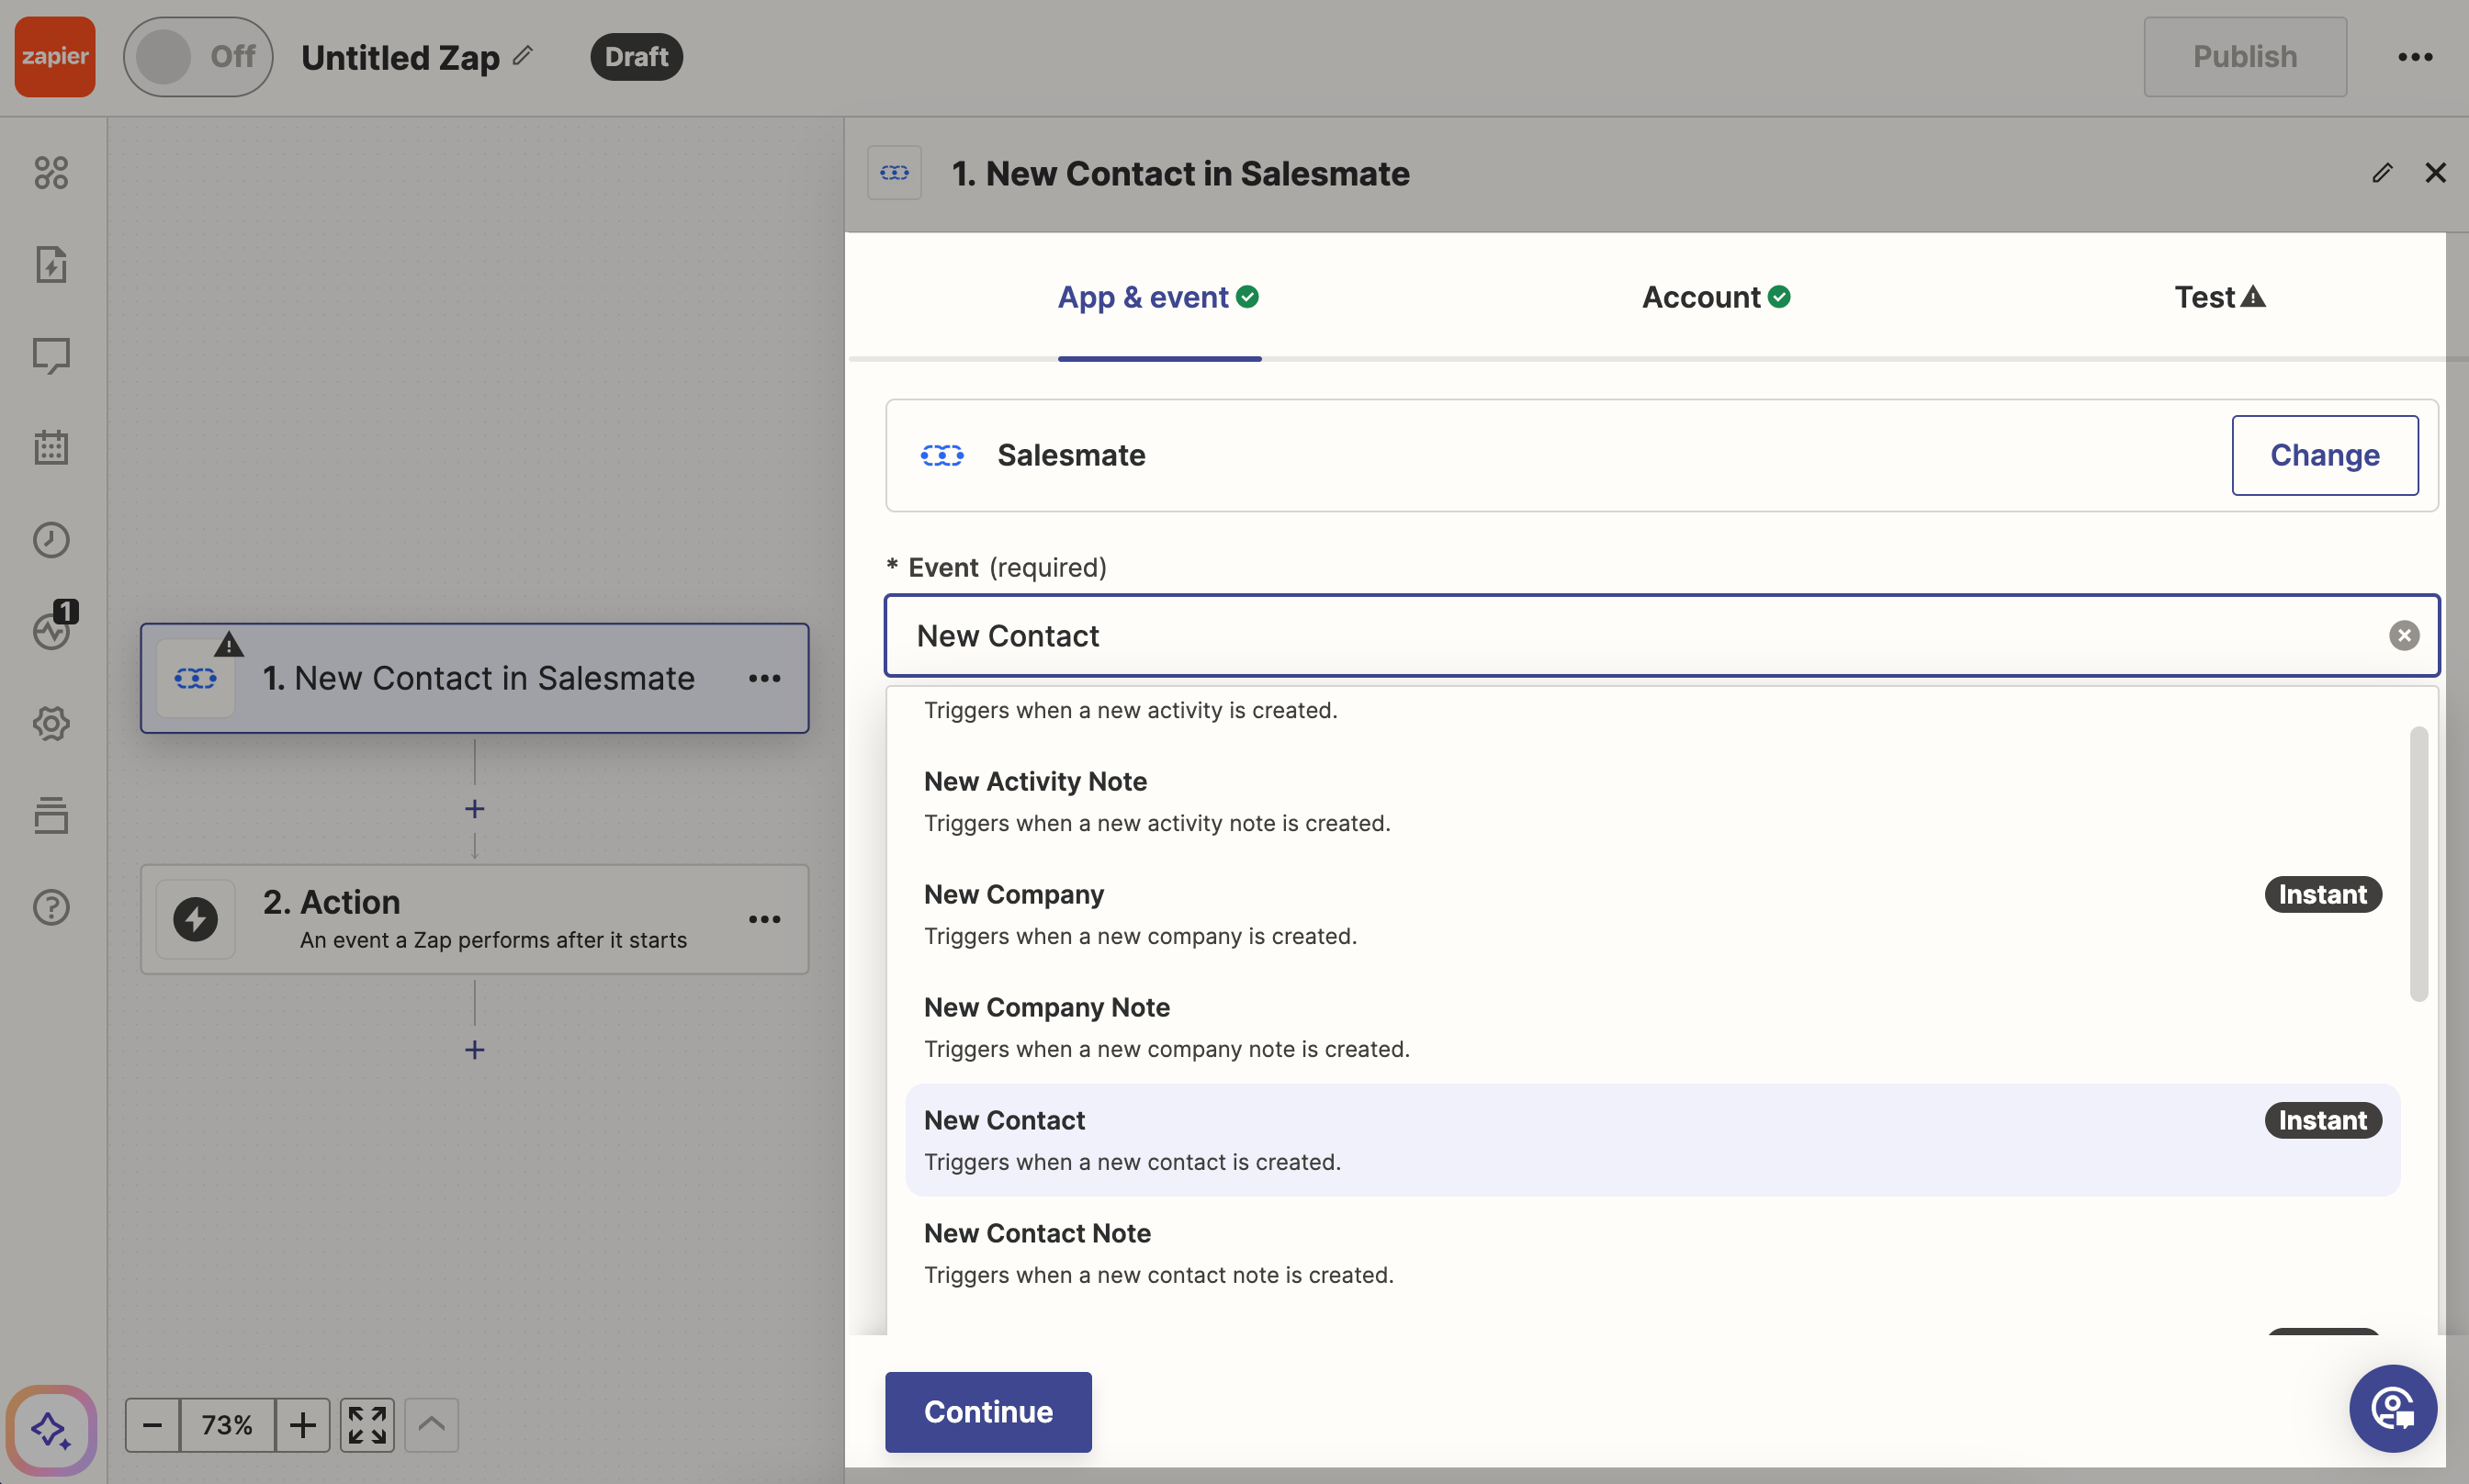
Task: Click the warning icon on trigger step
Action: (x=229, y=644)
